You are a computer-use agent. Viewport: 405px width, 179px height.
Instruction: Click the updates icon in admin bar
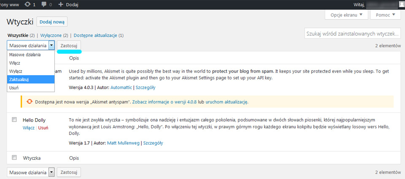click(27, 4)
